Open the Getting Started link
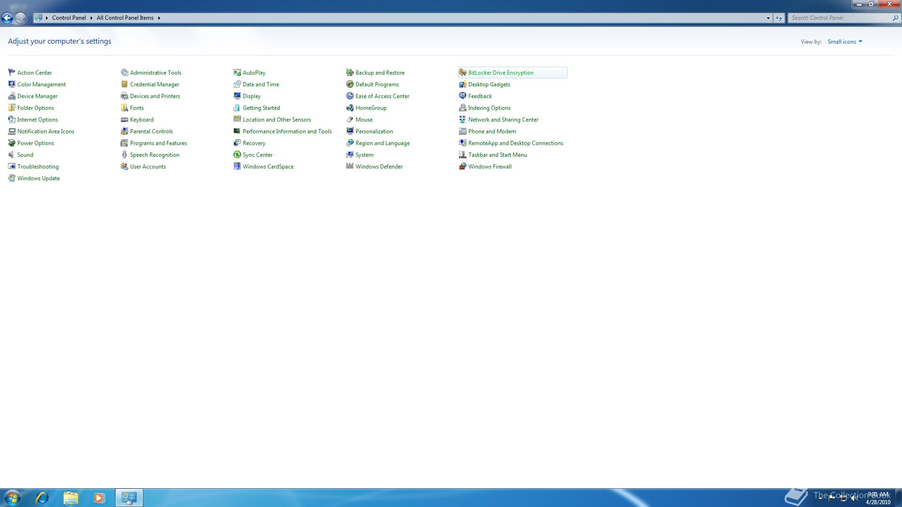 pyautogui.click(x=261, y=108)
